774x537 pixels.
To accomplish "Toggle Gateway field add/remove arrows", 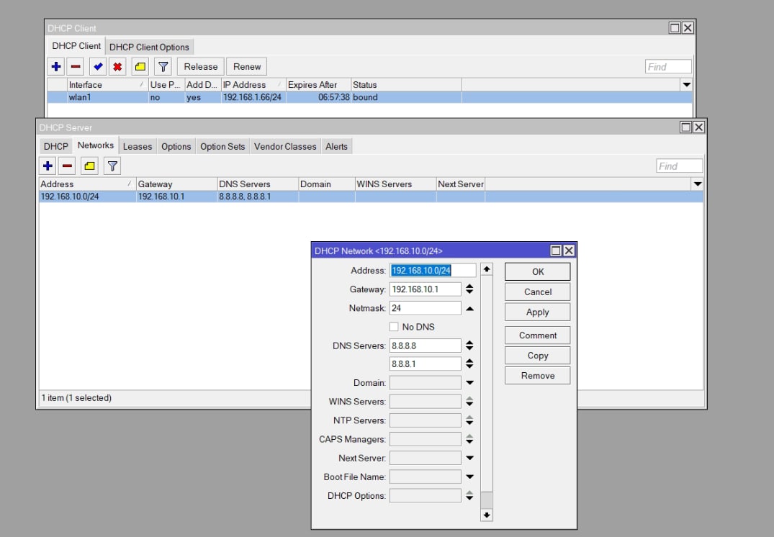I will (x=469, y=289).
